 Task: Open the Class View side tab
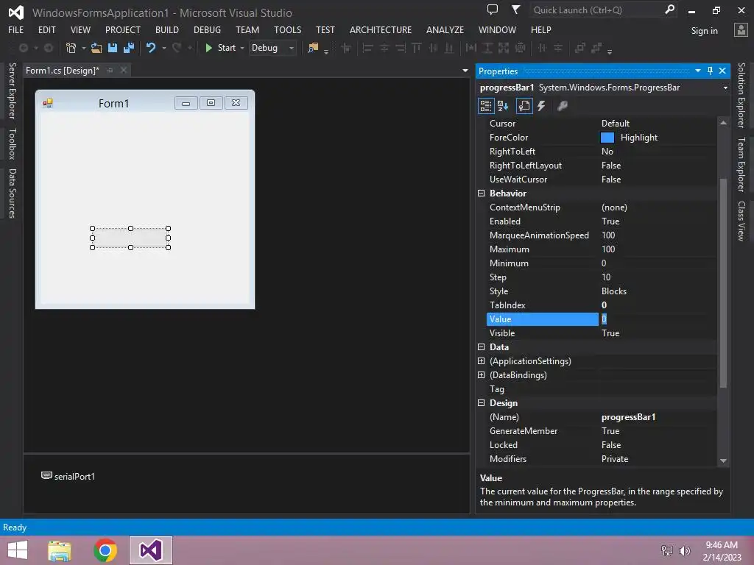(x=741, y=221)
